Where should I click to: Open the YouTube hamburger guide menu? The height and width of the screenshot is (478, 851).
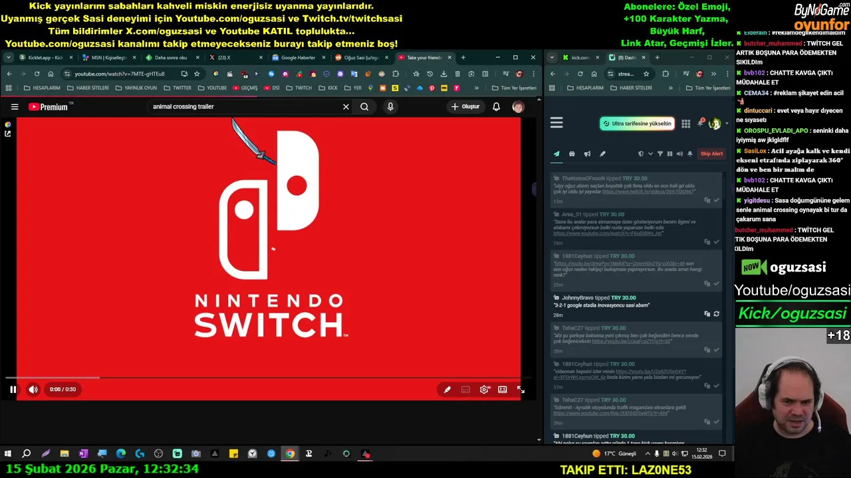point(15,106)
